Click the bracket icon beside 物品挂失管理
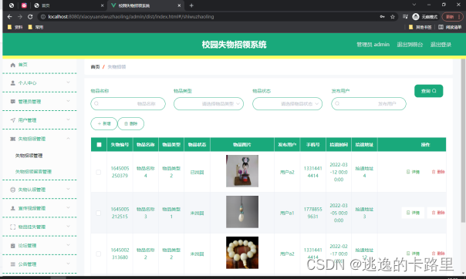Viewport: 466px width, 279px height. 13,227
